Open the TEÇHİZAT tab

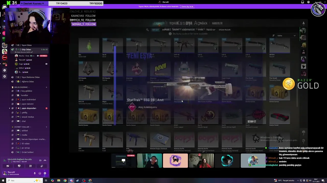174,23
